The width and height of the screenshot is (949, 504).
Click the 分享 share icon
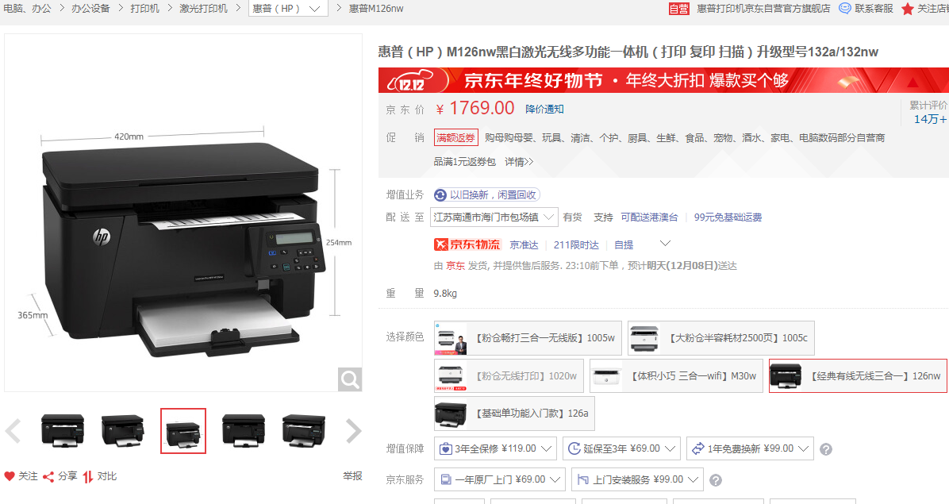pyautogui.click(x=48, y=477)
